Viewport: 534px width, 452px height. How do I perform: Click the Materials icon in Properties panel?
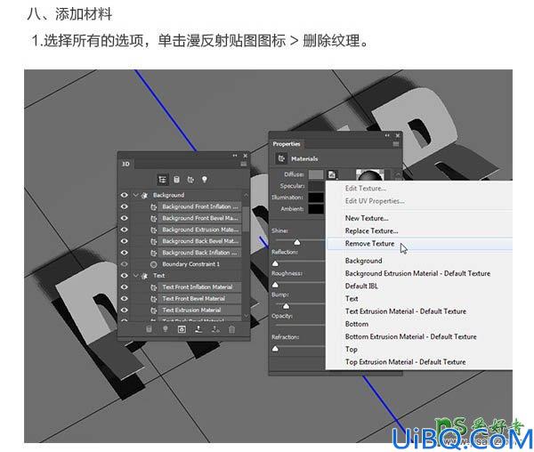(281, 158)
